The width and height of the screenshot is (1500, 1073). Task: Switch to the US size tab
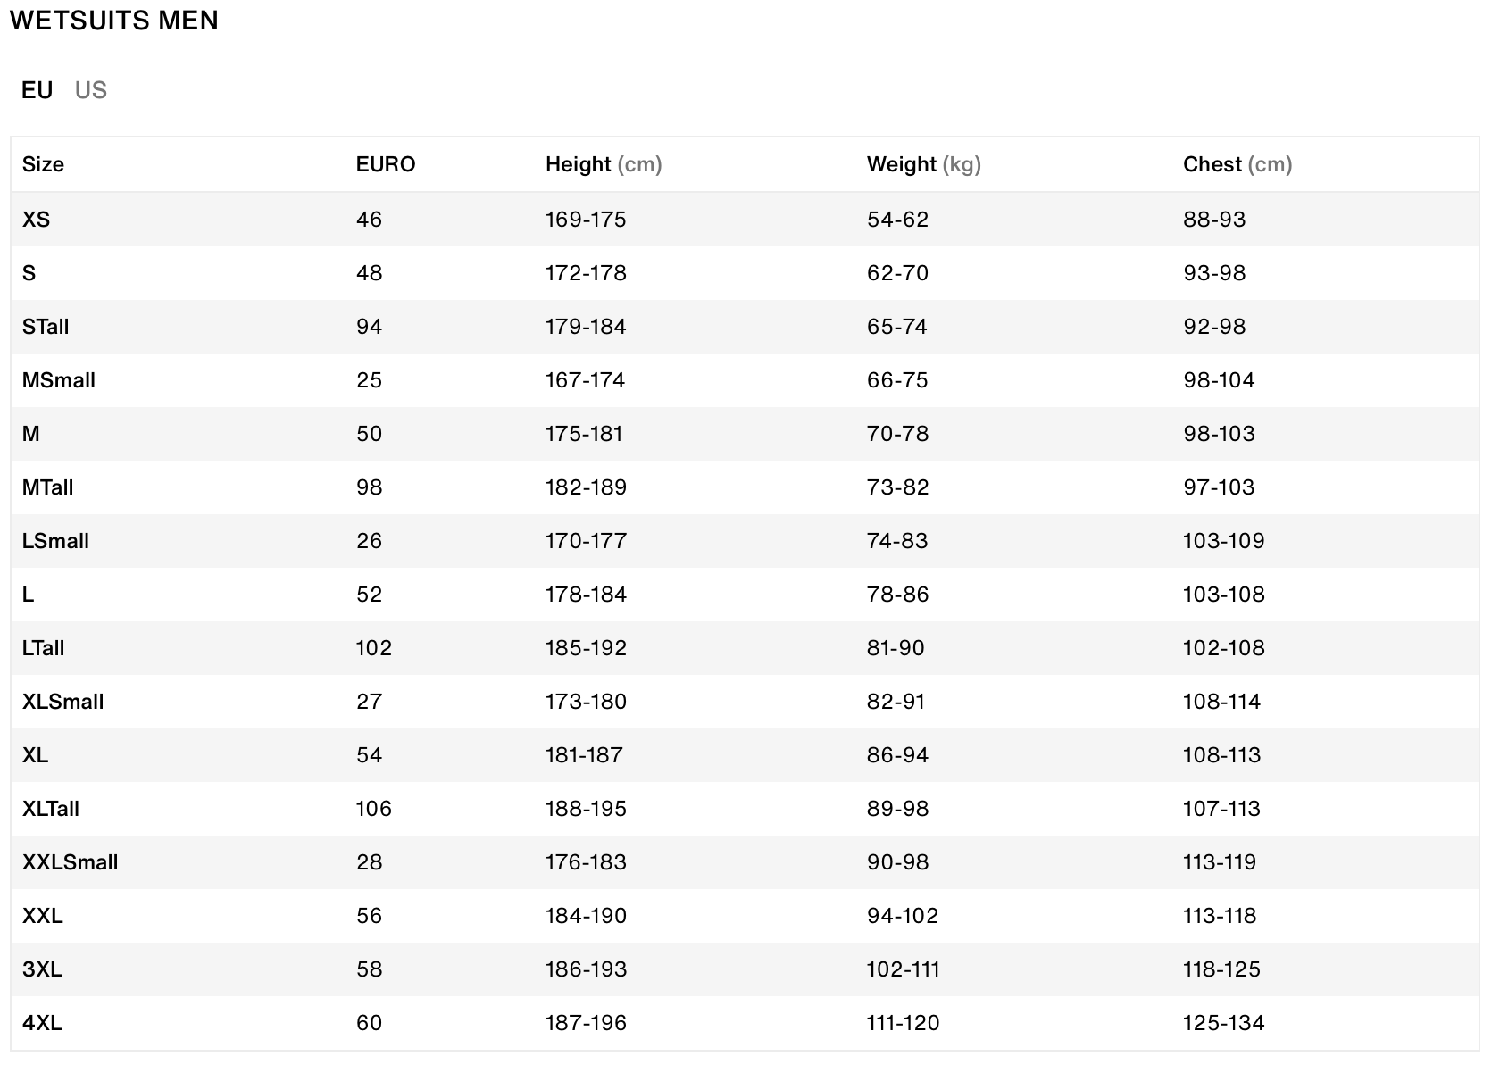[x=91, y=90]
